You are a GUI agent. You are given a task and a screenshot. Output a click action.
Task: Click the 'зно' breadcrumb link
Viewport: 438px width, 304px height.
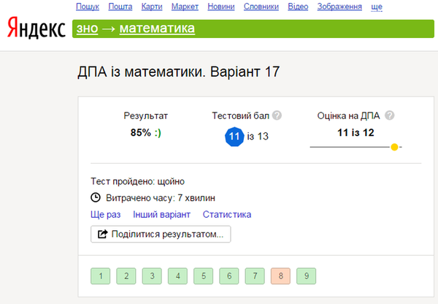click(87, 28)
